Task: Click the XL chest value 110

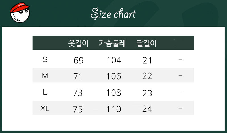Action: click(x=114, y=109)
